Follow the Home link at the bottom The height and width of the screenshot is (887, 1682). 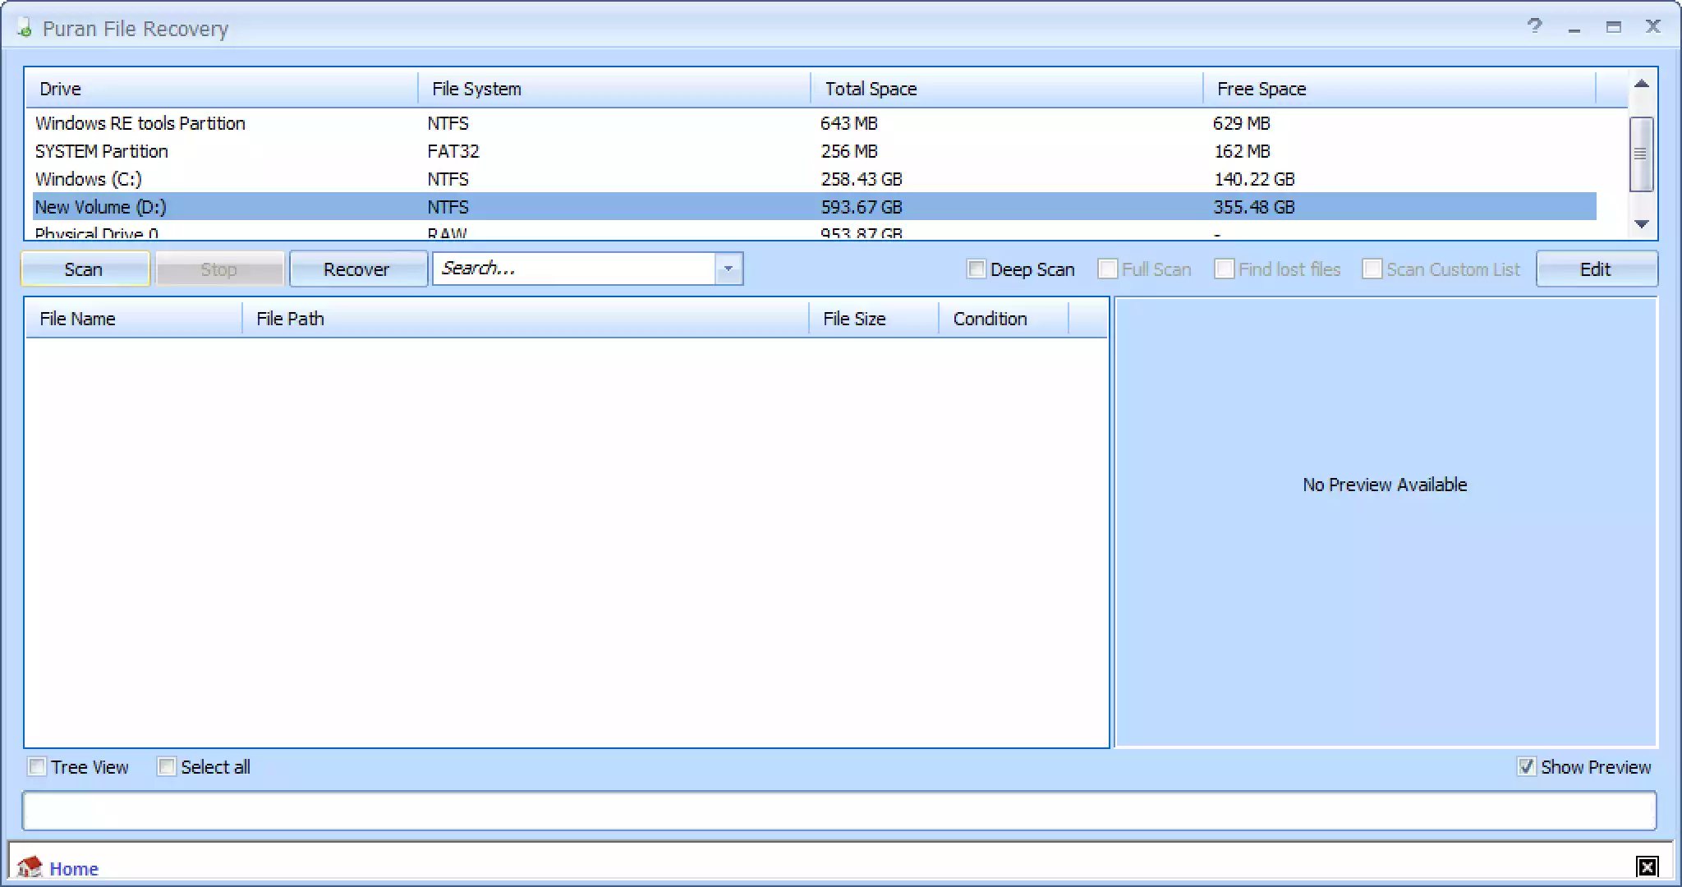point(74,868)
